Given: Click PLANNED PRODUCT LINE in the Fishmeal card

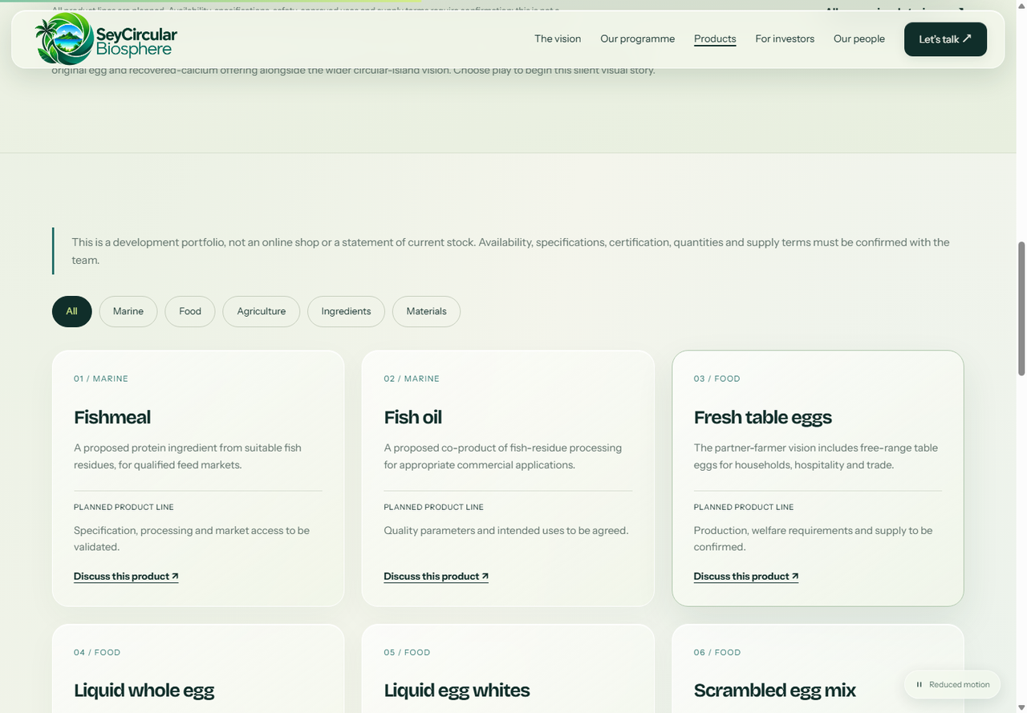Looking at the screenshot, I should click(x=124, y=507).
